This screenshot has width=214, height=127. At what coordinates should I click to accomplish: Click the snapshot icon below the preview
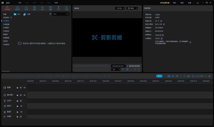click(x=123, y=69)
